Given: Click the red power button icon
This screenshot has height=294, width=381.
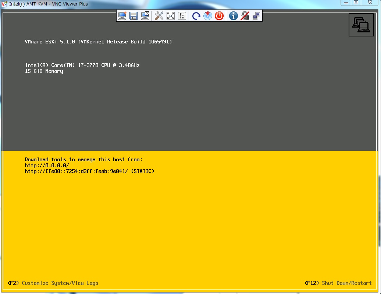Looking at the screenshot, I should click(x=219, y=16).
